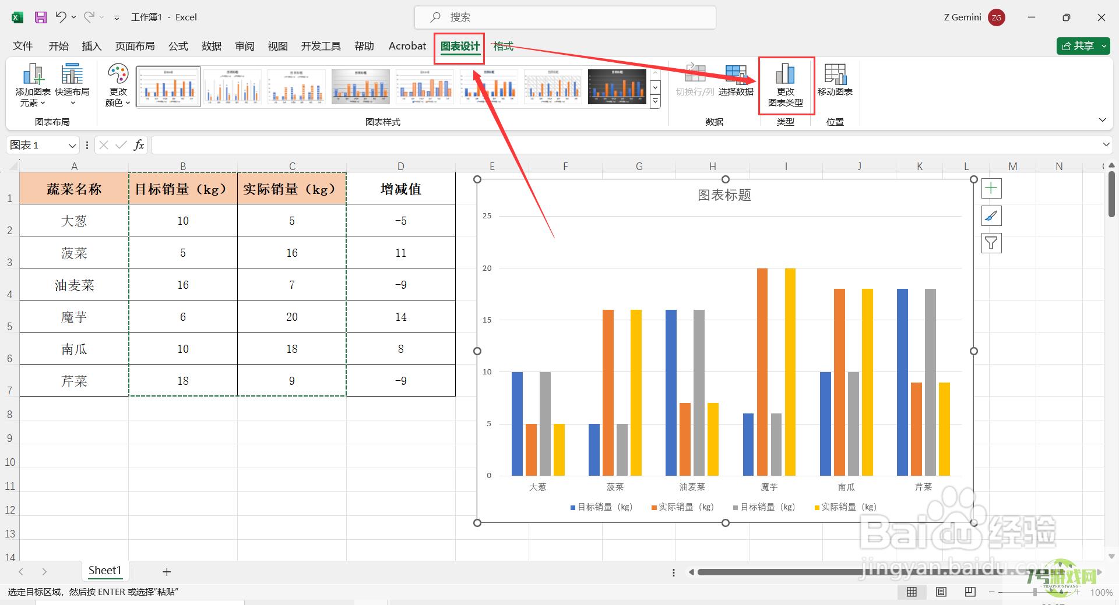Click the Chart Styles brush button

(991, 216)
